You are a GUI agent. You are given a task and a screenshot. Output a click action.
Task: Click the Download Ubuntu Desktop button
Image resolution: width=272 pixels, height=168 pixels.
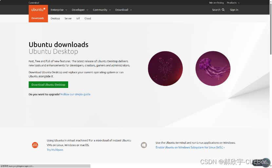tap(49, 85)
